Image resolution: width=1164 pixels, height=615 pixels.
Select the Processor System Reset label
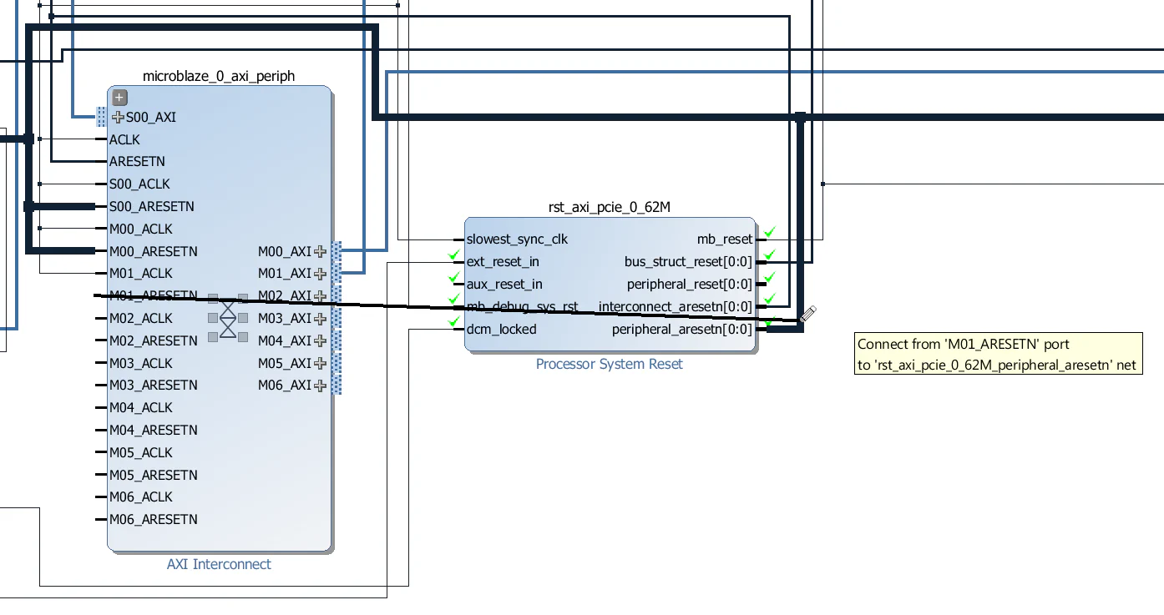pyautogui.click(x=608, y=364)
